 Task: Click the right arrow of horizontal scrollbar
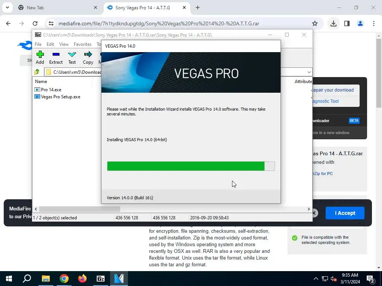click(309, 209)
